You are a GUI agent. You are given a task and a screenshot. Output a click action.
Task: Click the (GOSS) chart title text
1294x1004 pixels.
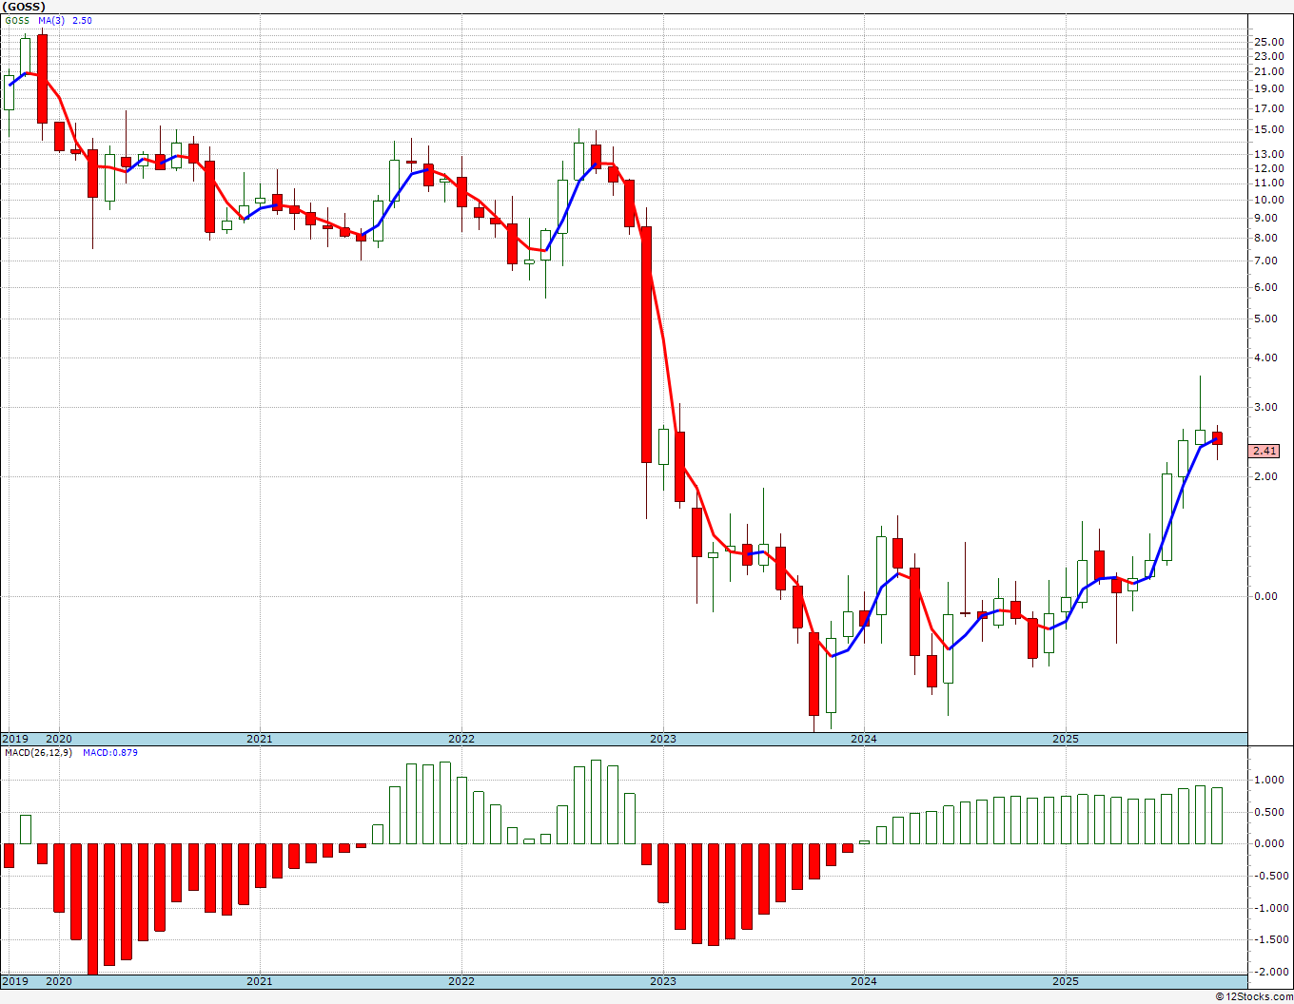pos(24,7)
